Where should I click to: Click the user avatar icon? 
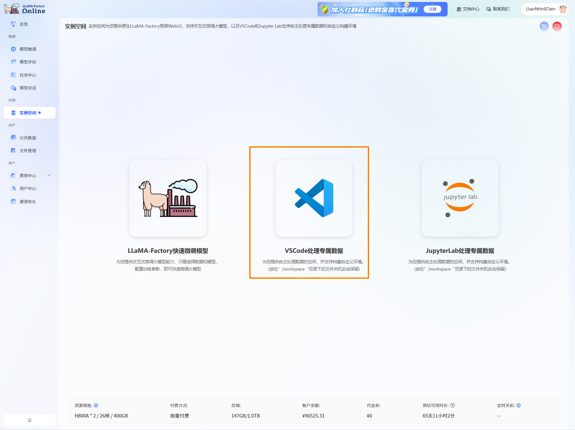563,9
